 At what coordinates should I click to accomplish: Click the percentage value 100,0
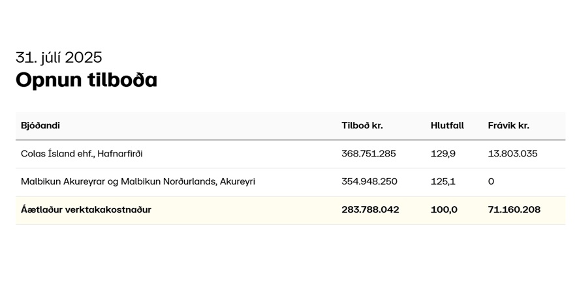(x=444, y=210)
